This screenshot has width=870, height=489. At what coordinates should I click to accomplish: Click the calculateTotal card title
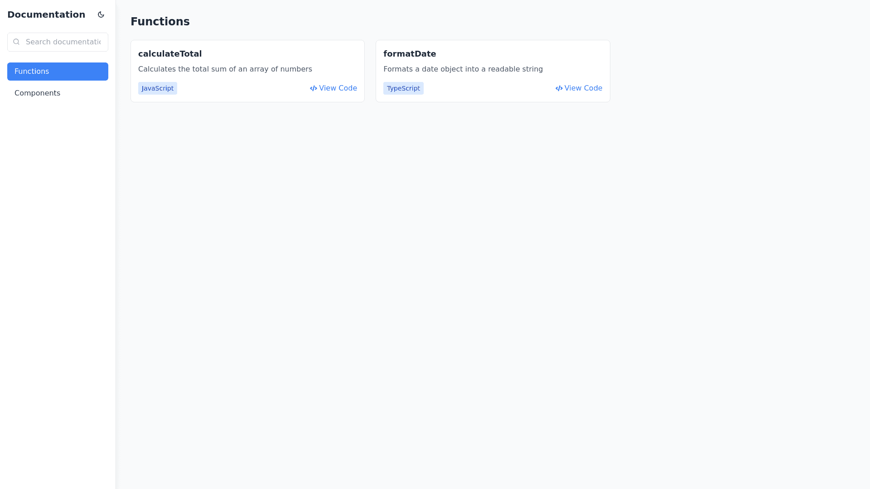coord(170,54)
